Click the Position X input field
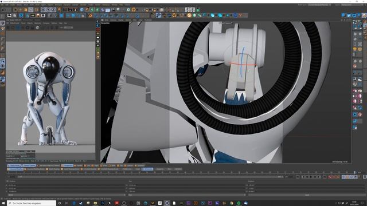 (67, 185)
